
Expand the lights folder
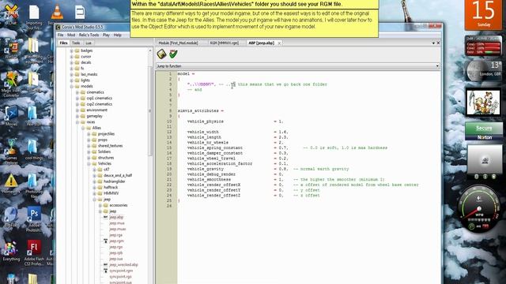71,80
